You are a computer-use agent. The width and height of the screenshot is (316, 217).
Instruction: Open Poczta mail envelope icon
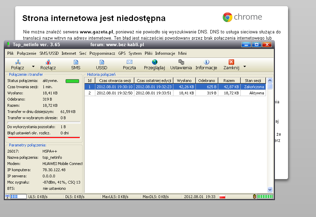(130, 62)
